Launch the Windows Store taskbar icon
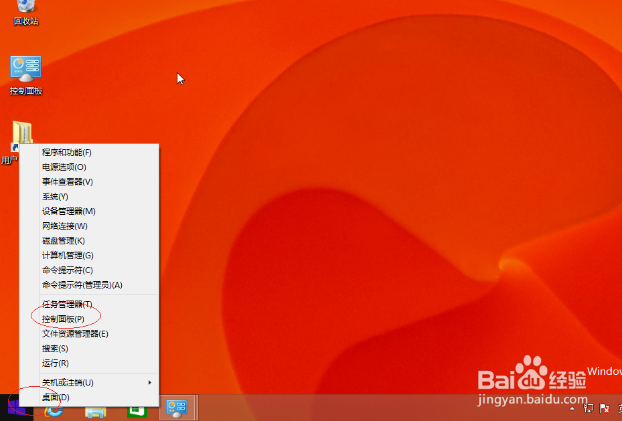 click(x=137, y=411)
